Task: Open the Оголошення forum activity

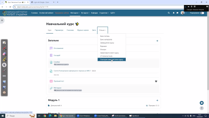Action: (x=58, y=48)
